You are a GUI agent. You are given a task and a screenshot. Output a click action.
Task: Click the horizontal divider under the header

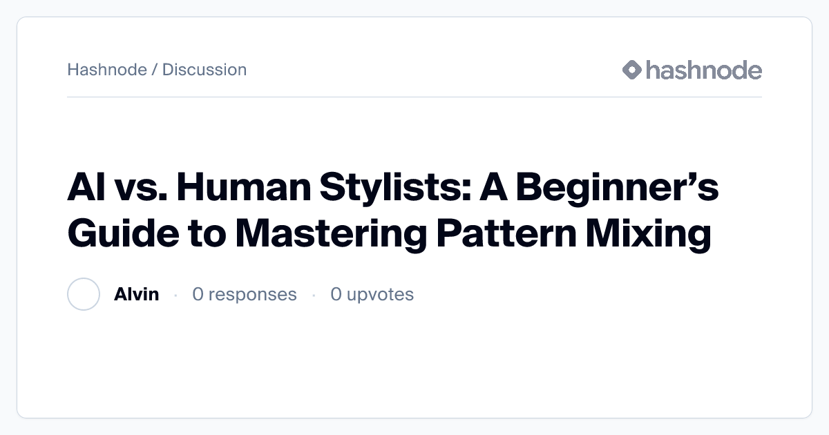click(x=414, y=97)
